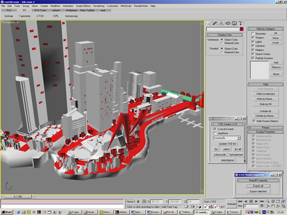
Task: Toggle Hide Frozen Objects checkbox
Action: (254, 121)
